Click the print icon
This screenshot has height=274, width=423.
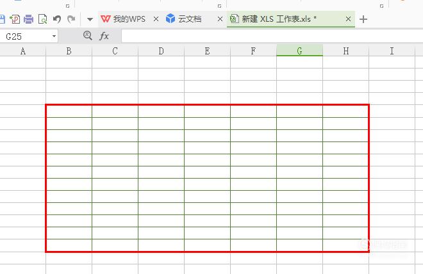tap(29, 19)
